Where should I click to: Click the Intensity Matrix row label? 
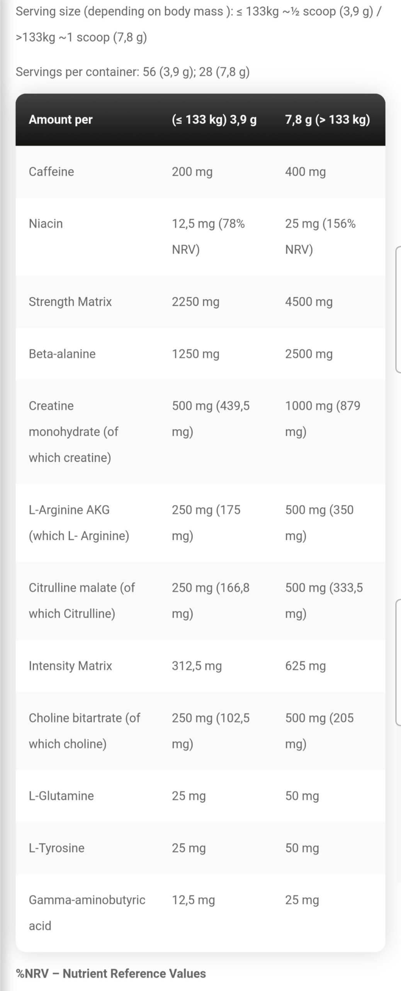[70, 666]
